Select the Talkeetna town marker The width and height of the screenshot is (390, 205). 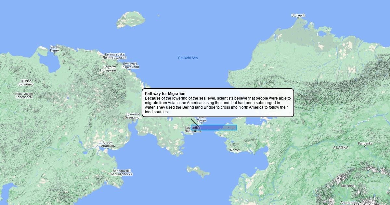pyautogui.click(x=347, y=189)
